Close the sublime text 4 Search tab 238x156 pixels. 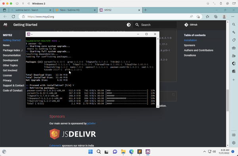[x=50, y=10]
